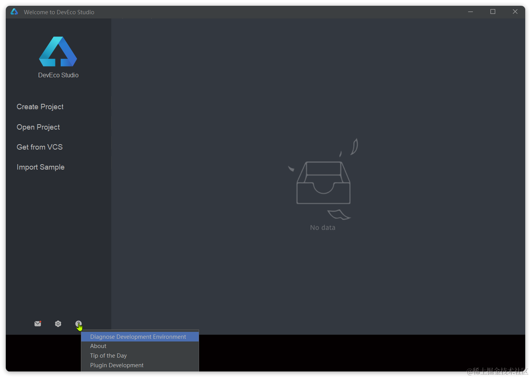Choose Get from VCS
531x378 pixels.
pyautogui.click(x=40, y=147)
